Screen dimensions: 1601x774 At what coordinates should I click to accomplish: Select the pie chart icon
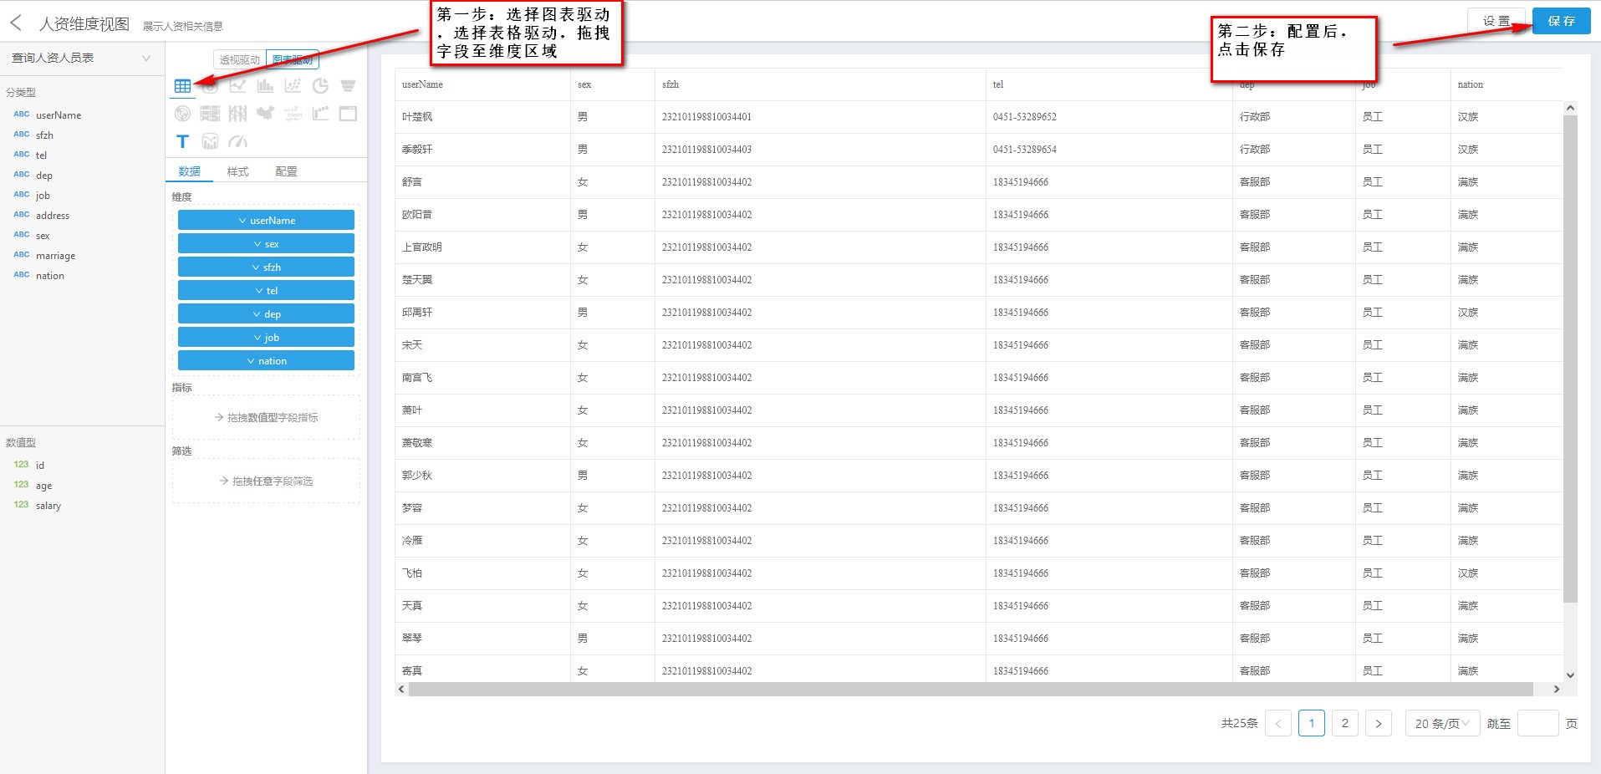click(x=320, y=86)
